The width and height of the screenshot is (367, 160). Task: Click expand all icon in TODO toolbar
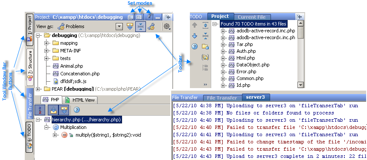(205, 25)
